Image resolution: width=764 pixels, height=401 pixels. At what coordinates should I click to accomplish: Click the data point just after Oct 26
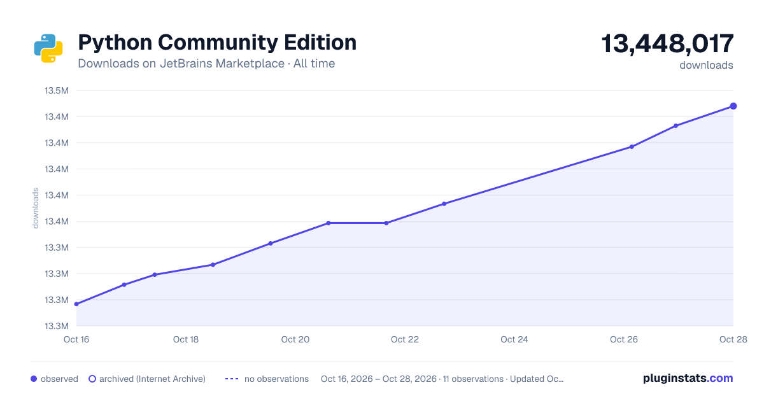point(632,147)
